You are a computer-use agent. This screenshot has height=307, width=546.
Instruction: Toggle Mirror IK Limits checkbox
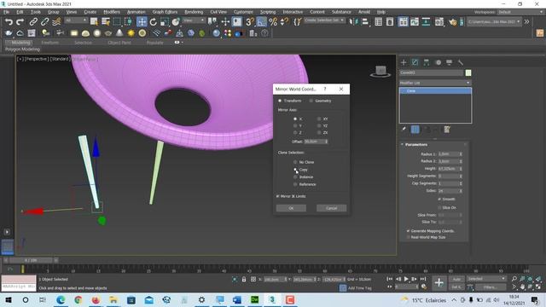[278, 196]
